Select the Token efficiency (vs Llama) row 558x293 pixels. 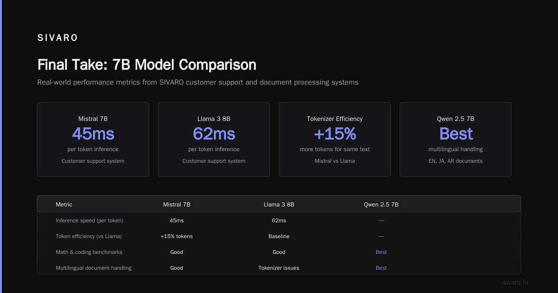279,236
